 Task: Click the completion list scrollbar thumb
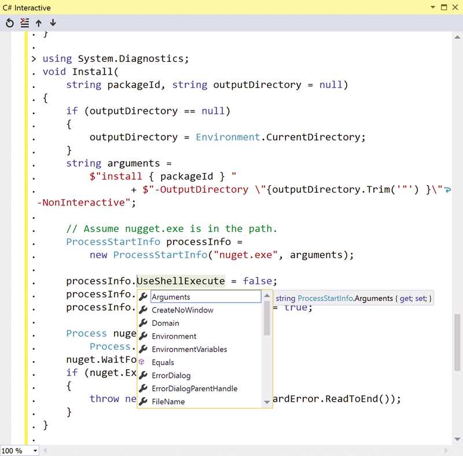pos(267,318)
